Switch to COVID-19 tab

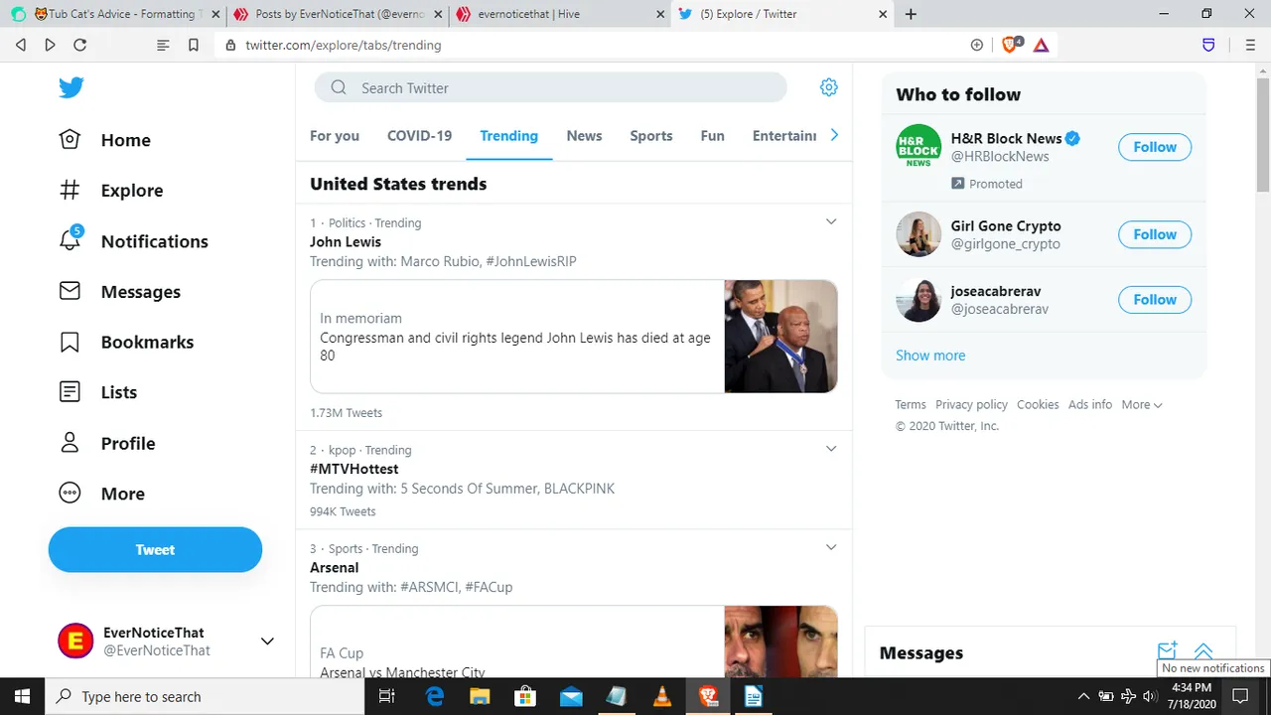click(419, 136)
